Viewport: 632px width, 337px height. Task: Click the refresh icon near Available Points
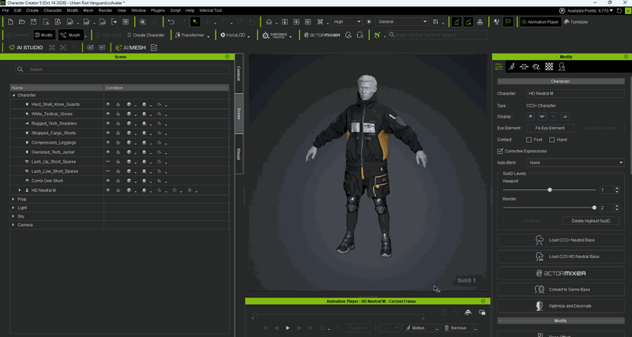click(x=619, y=10)
